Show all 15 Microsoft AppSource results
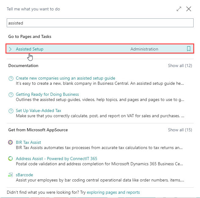 coord(180,130)
